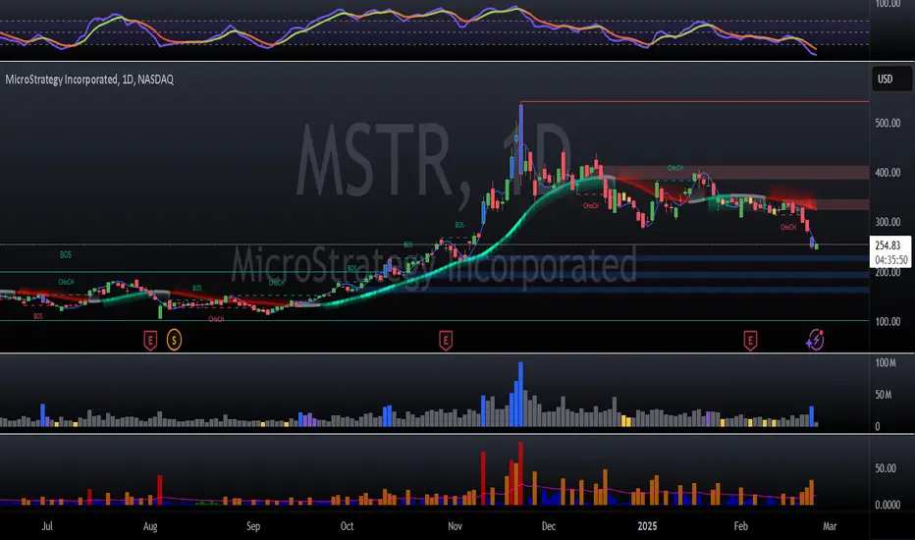Viewport: 915px width, 540px height.
Task: Click the countdown timer 04:35:50
Action: click(x=891, y=260)
